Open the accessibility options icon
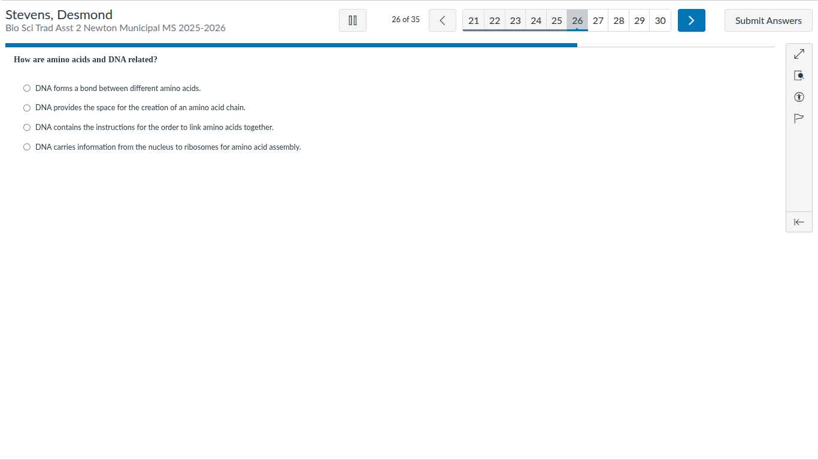818x460 pixels. tap(799, 97)
